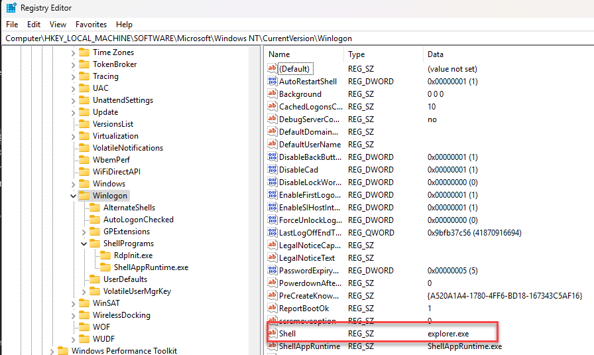Expand the Update key
Image resolution: width=594 pixels, height=355 pixels.
(x=73, y=113)
